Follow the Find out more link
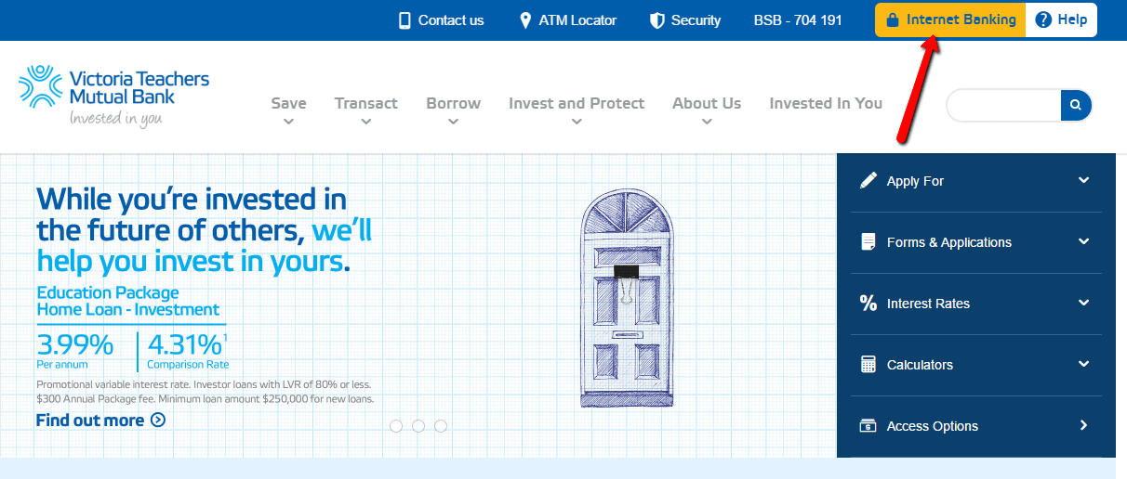The image size is (1127, 479). click(90, 420)
